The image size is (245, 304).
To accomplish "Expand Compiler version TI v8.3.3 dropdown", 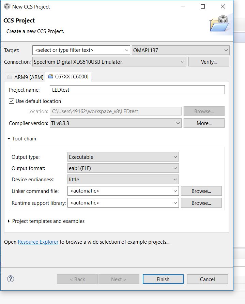I will point(116,123).
